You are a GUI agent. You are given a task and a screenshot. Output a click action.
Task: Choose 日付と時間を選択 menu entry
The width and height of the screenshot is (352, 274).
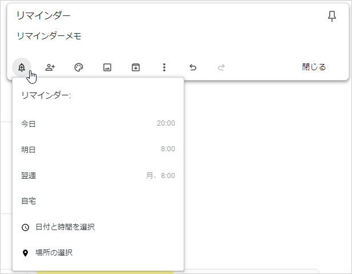pos(98,227)
